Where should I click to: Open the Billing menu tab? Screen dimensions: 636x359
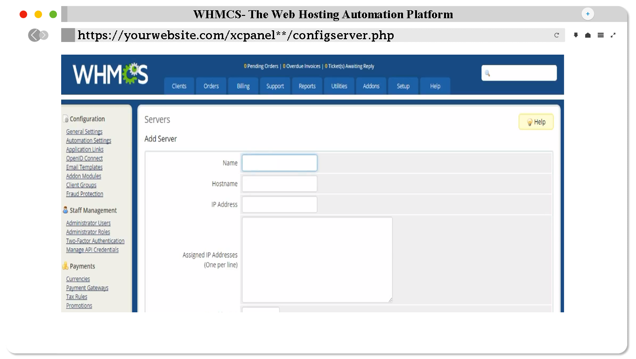pyautogui.click(x=243, y=86)
